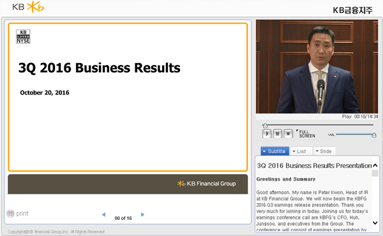Stop the video playback
Image resolution: width=383 pixels, height=236 pixels.
(289, 134)
